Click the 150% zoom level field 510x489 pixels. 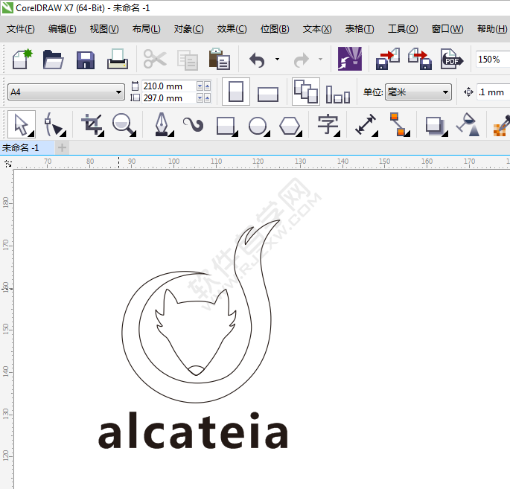point(492,60)
